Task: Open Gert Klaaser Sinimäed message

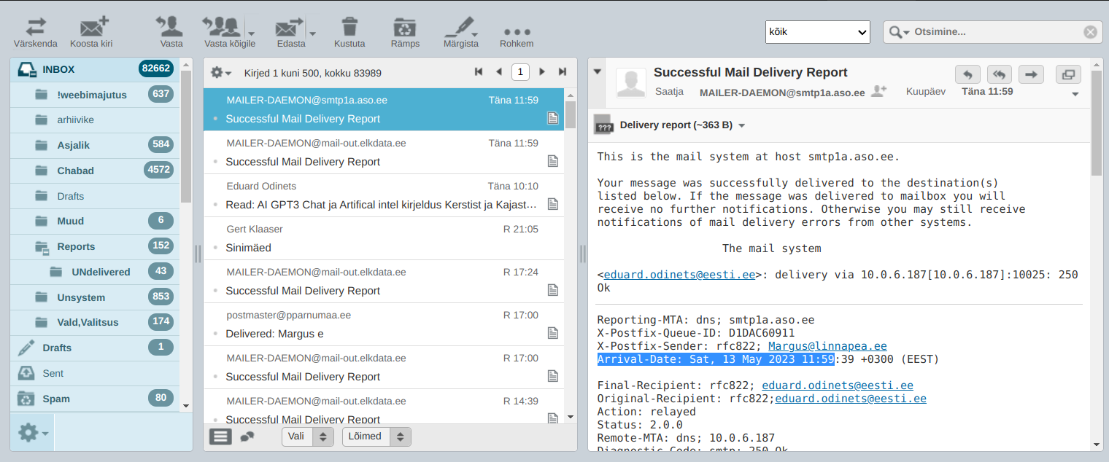Action: [384, 238]
